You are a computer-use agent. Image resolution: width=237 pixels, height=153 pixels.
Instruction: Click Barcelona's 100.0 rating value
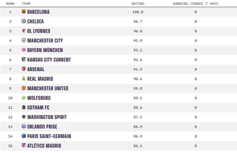(138, 12)
